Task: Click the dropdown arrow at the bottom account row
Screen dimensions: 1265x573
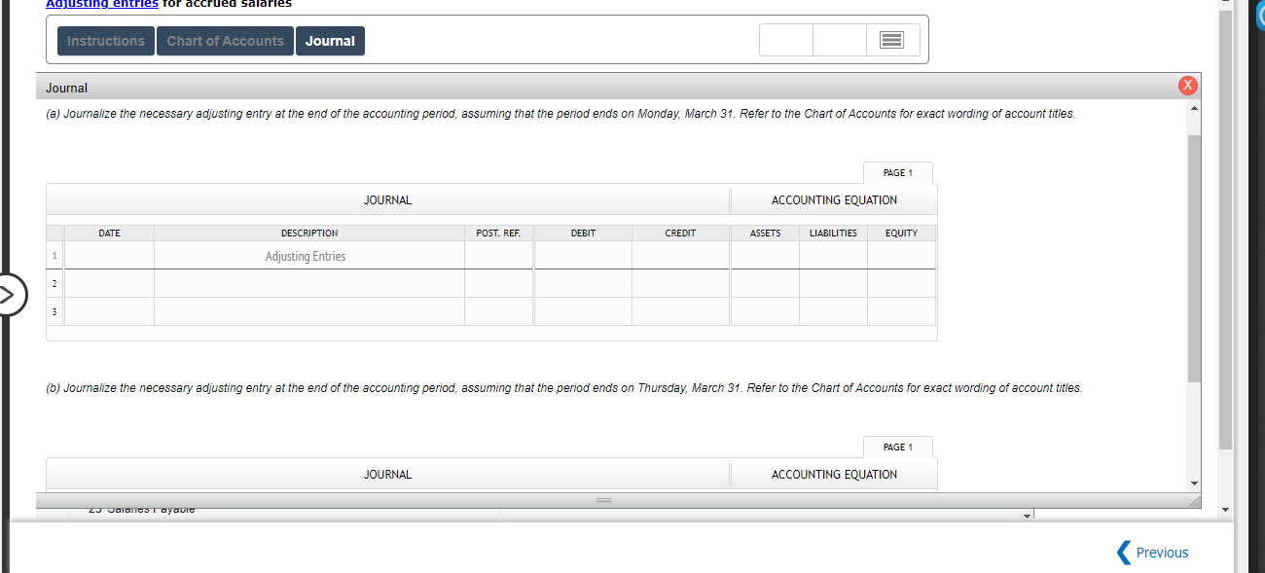Action: 1027,514
